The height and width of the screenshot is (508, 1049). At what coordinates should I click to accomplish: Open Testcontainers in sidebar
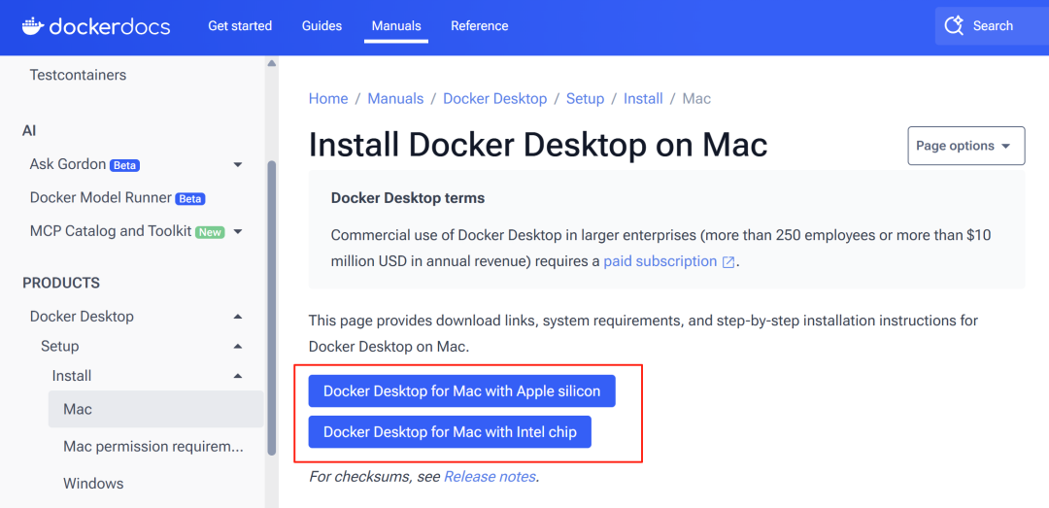78,75
